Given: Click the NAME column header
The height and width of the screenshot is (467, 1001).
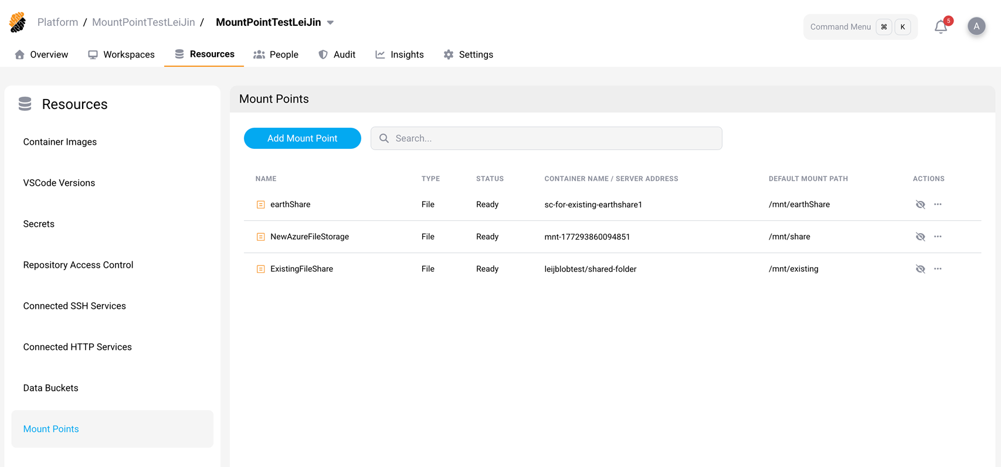Looking at the screenshot, I should tap(266, 179).
